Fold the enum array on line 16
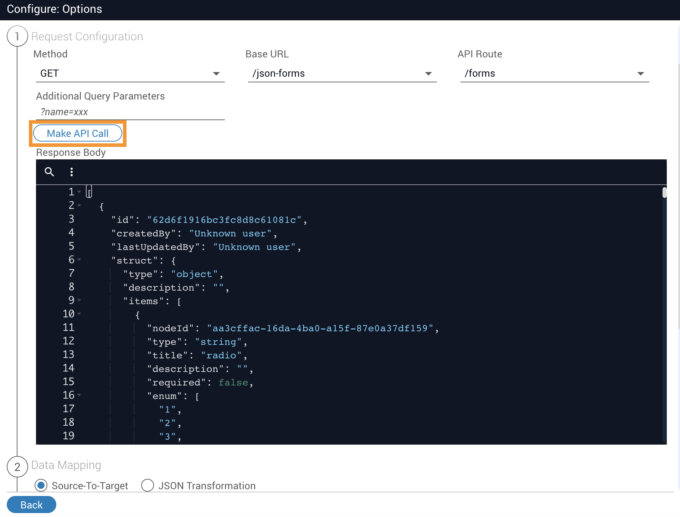This screenshot has height=517, width=680. click(79, 395)
